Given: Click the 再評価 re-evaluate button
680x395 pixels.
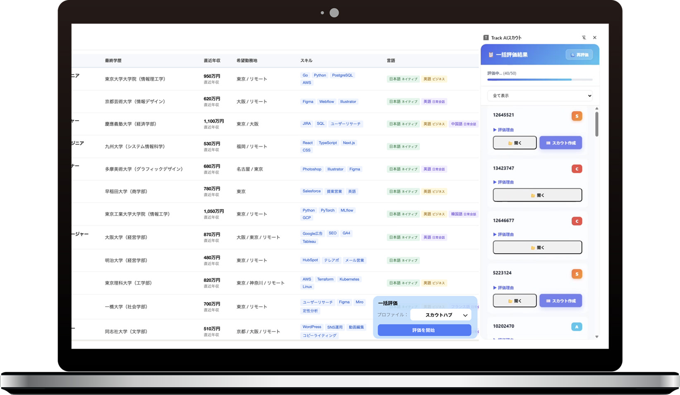Looking at the screenshot, I should [579, 55].
